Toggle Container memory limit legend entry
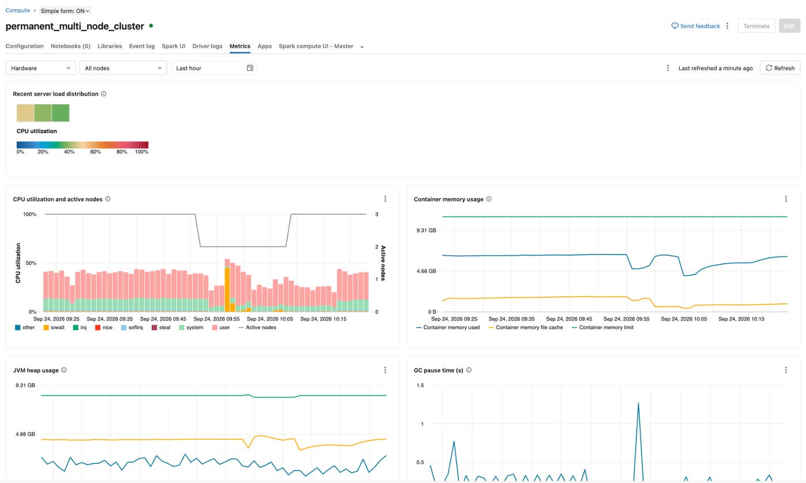The height and width of the screenshot is (483, 806). click(x=602, y=328)
